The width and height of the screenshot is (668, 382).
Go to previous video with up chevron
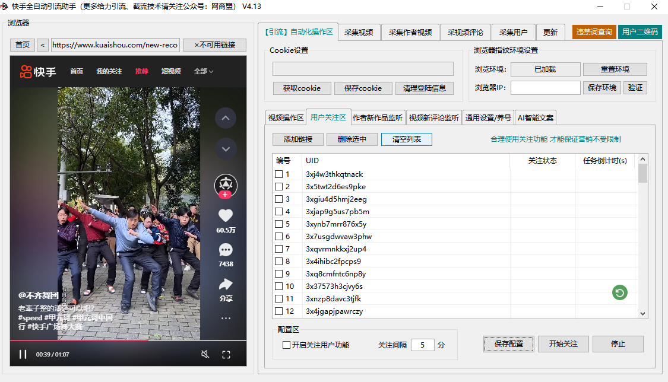(x=226, y=118)
